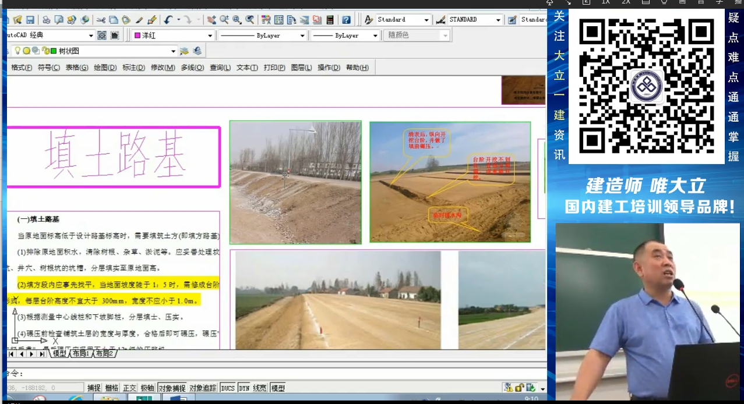Switch to the 布局1 layout tab
The height and width of the screenshot is (404, 744).
[82, 353]
